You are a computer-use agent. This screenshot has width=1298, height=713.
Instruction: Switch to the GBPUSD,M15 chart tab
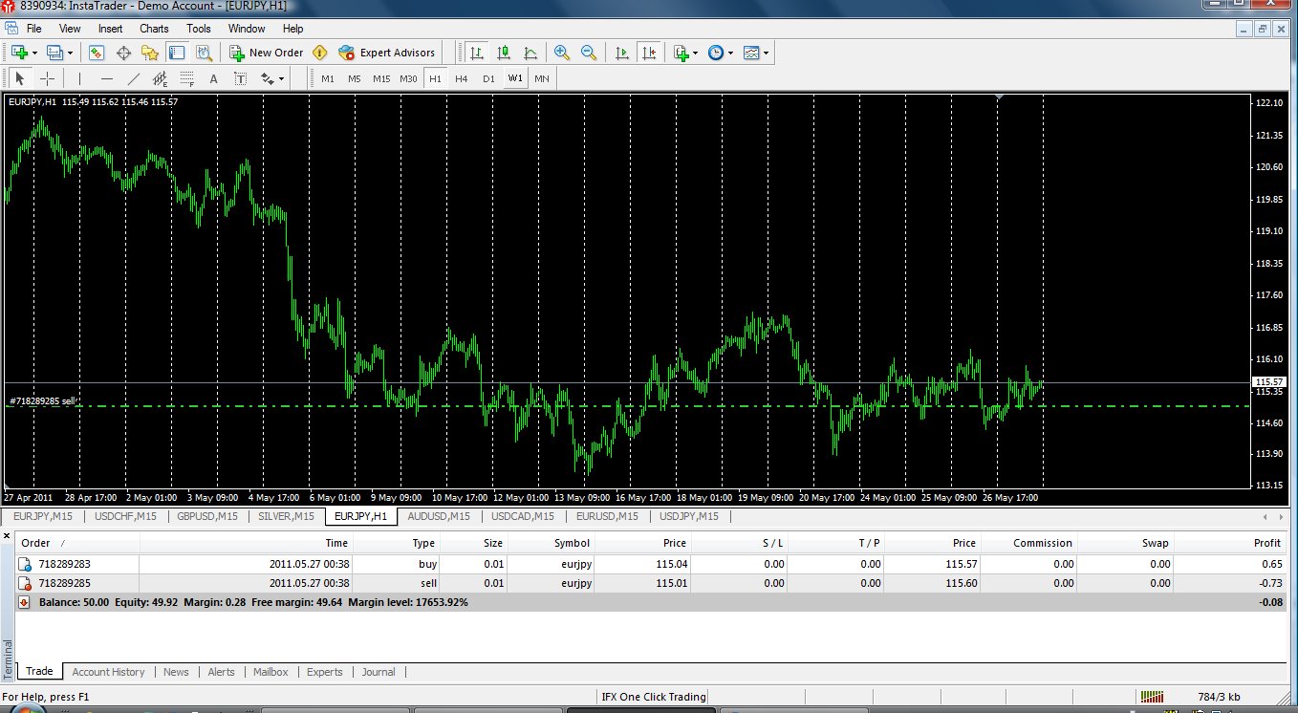pos(207,516)
